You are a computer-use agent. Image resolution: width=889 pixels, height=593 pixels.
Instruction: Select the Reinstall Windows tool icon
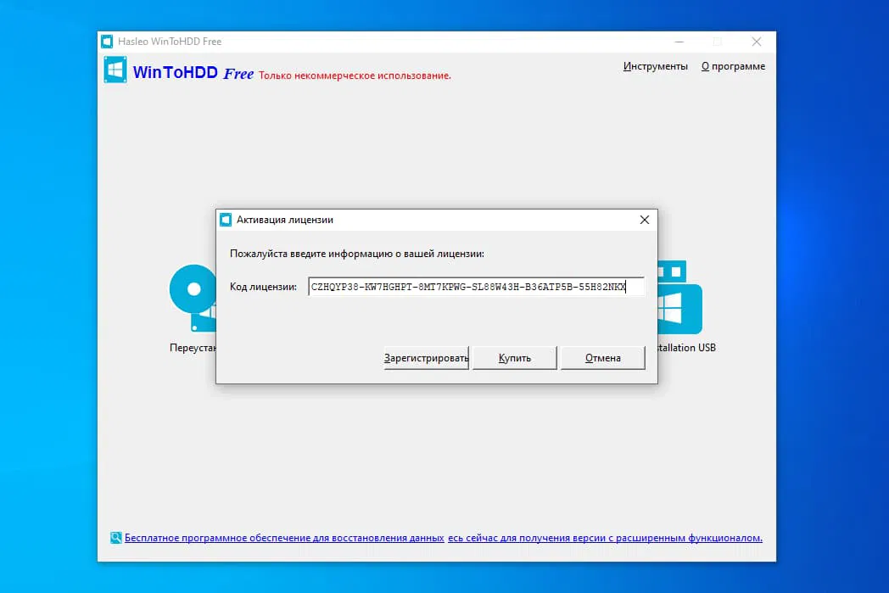click(193, 297)
